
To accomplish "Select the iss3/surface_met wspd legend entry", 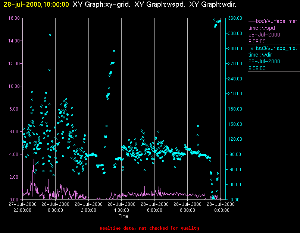I will 274,31.
